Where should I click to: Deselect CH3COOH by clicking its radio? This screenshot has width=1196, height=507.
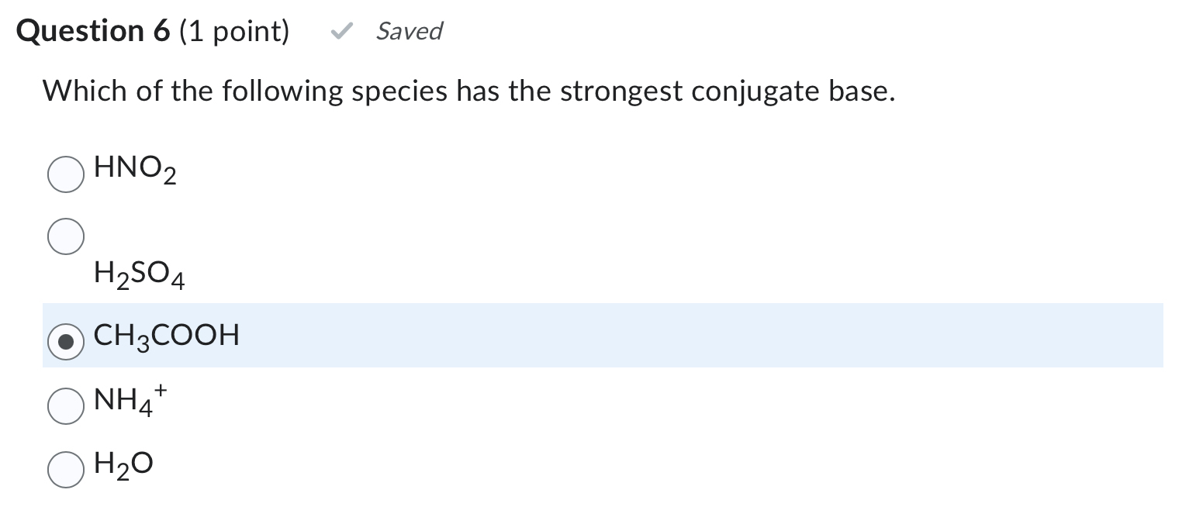pos(66,341)
